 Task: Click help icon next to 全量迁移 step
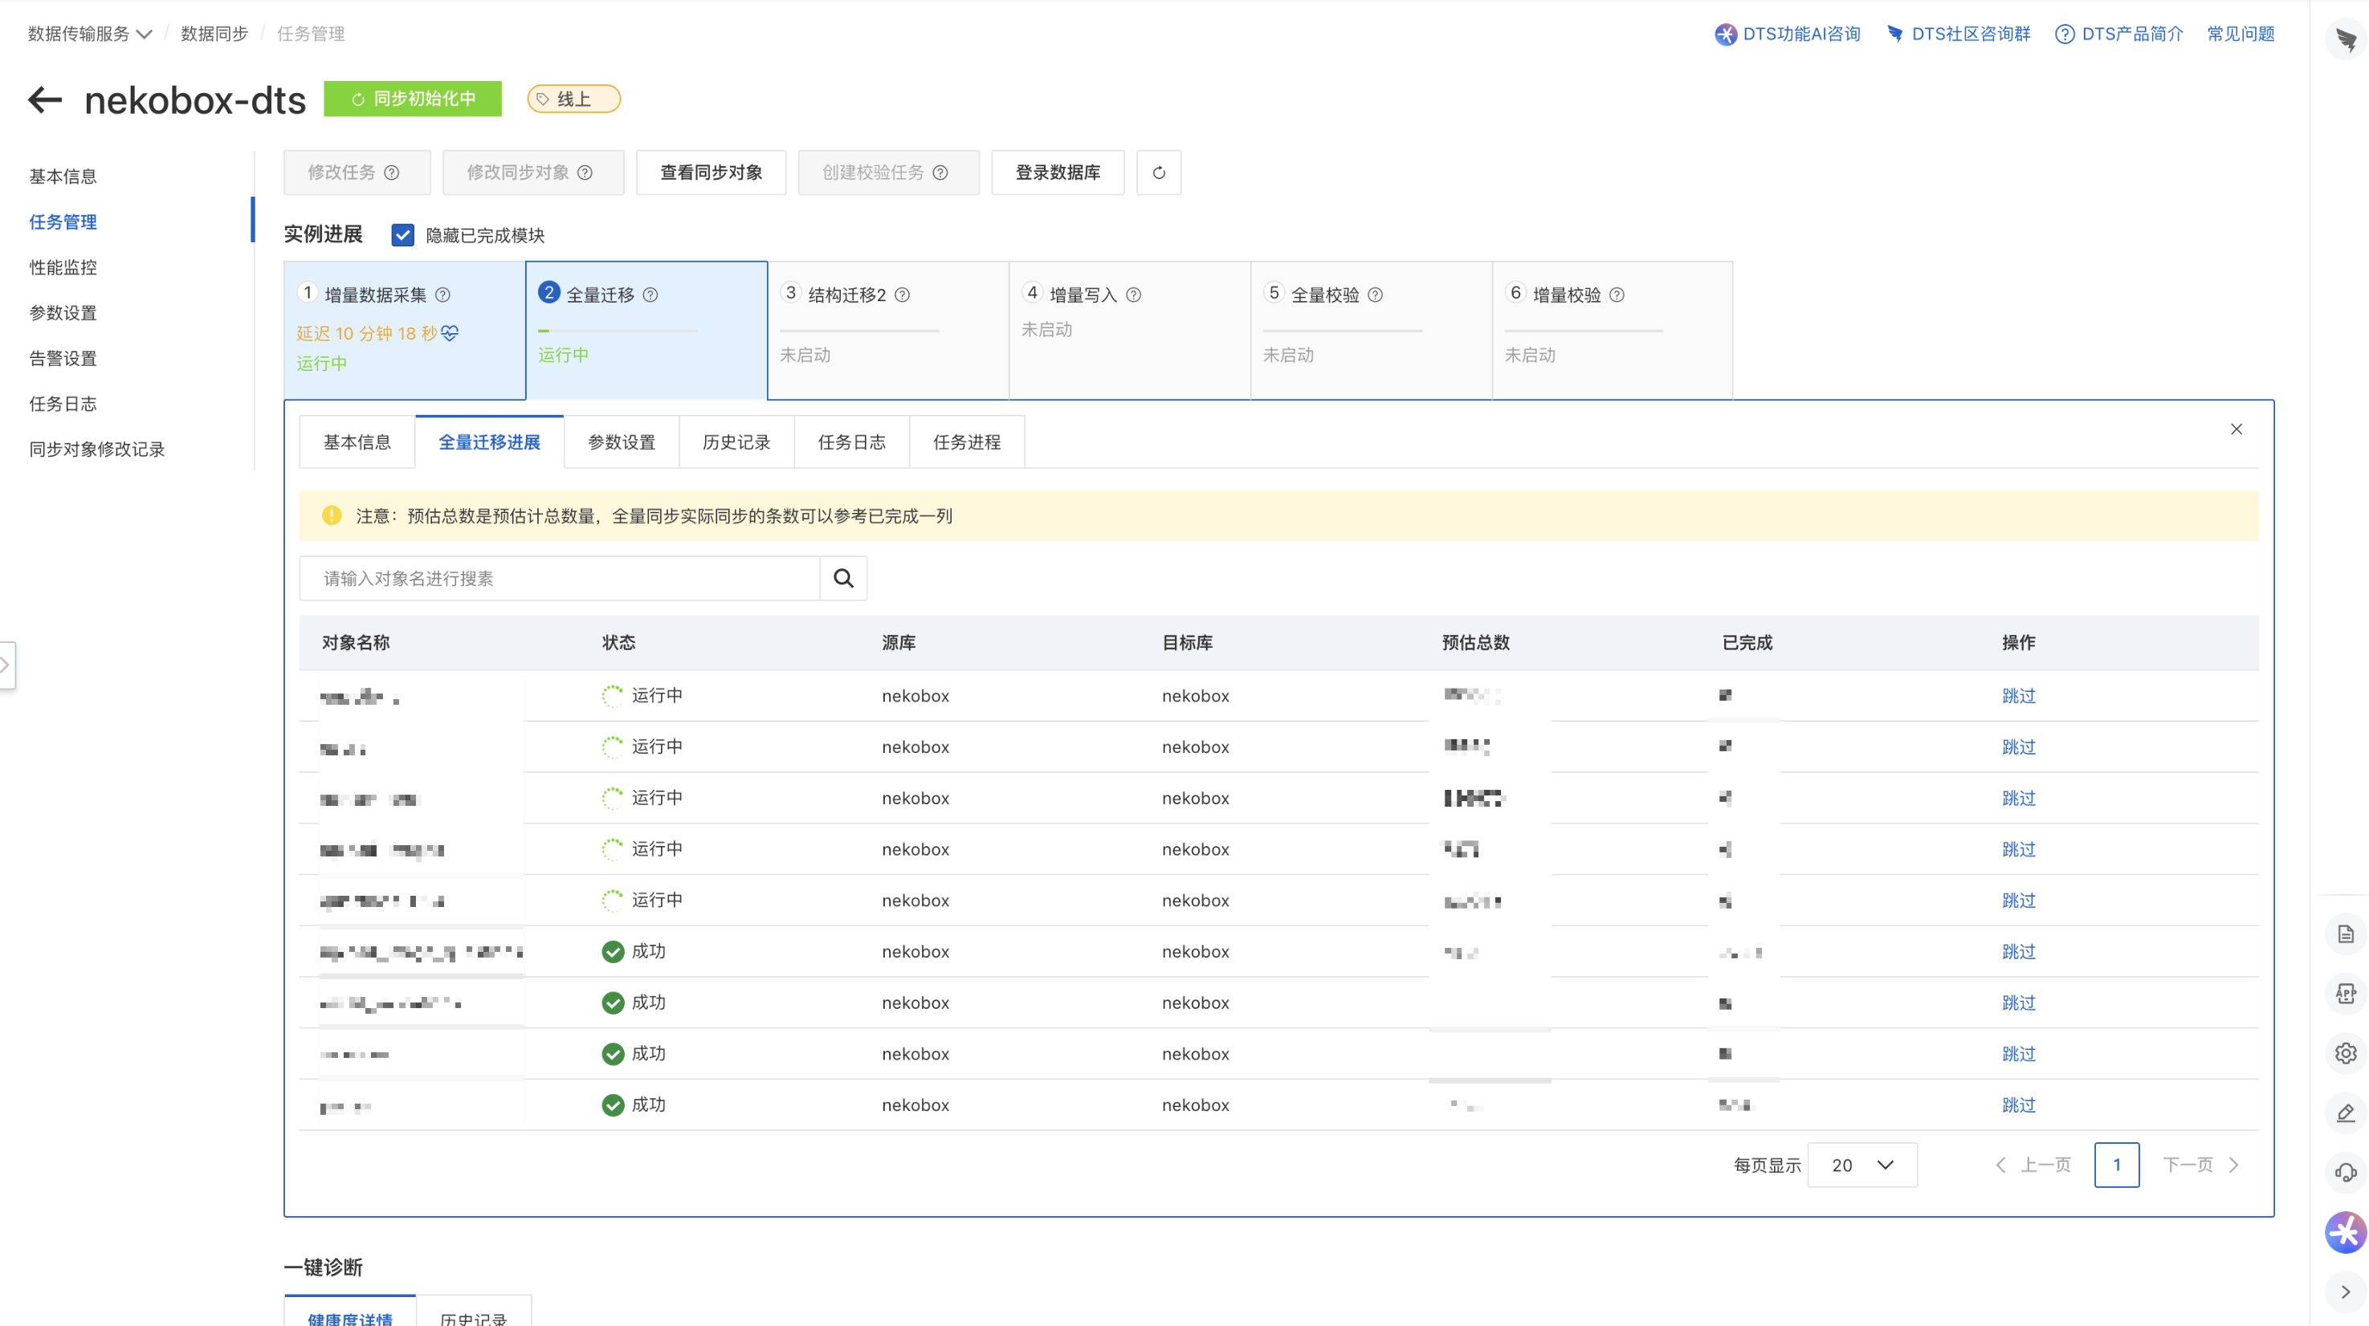[x=650, y=295]
